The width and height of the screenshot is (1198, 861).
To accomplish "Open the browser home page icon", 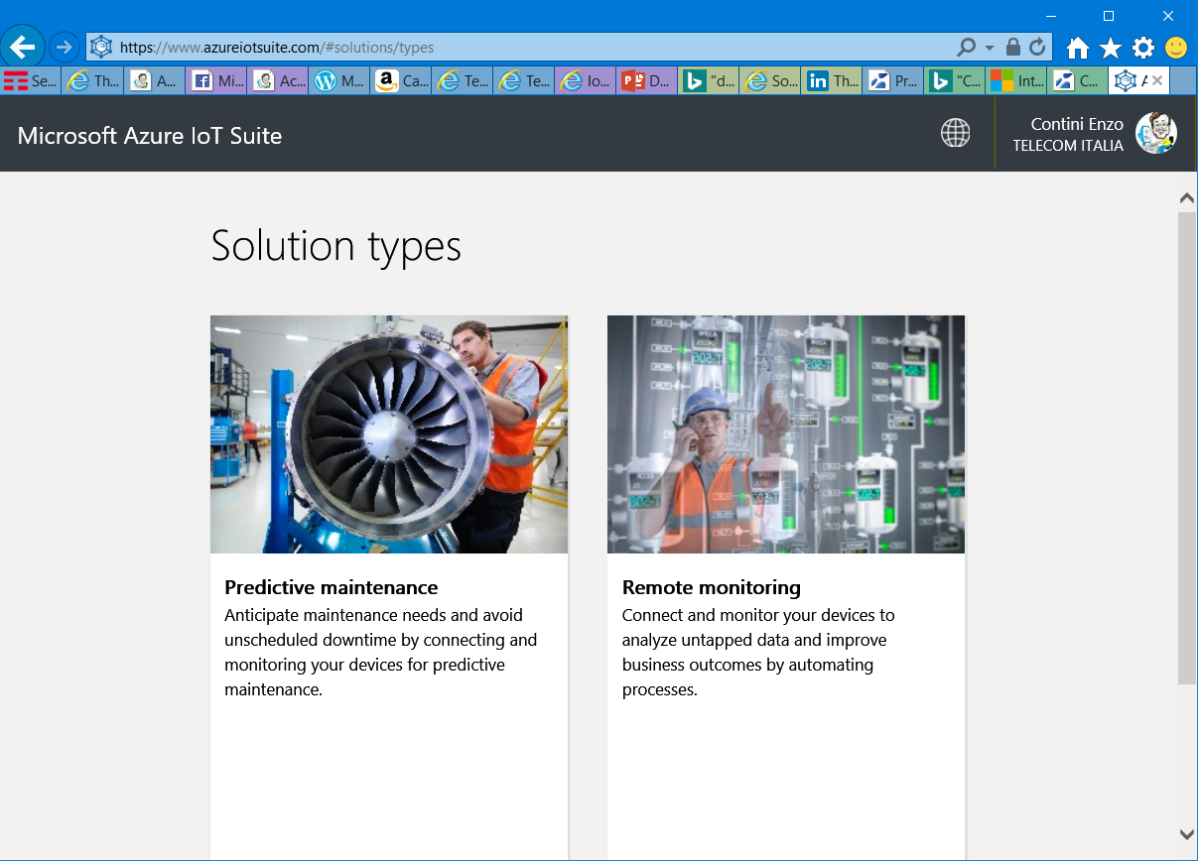I will [1077, 48].
